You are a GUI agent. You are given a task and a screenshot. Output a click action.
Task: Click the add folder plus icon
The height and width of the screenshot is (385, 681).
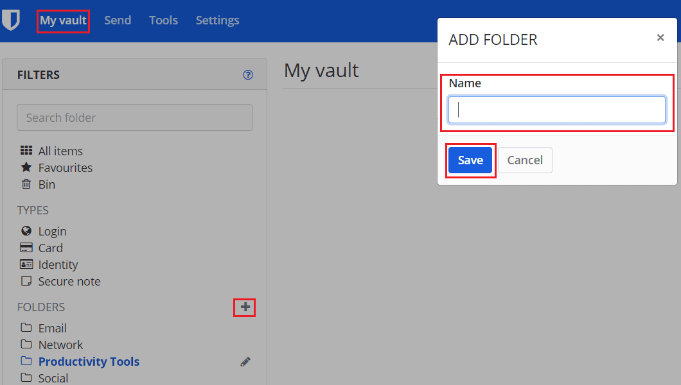coord(245,307)
